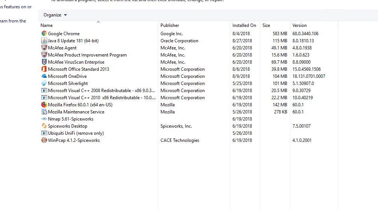Sort by Installed On column header
This screenshot has width=378, height=210.
pyautogui.click(x=244, y=25)
